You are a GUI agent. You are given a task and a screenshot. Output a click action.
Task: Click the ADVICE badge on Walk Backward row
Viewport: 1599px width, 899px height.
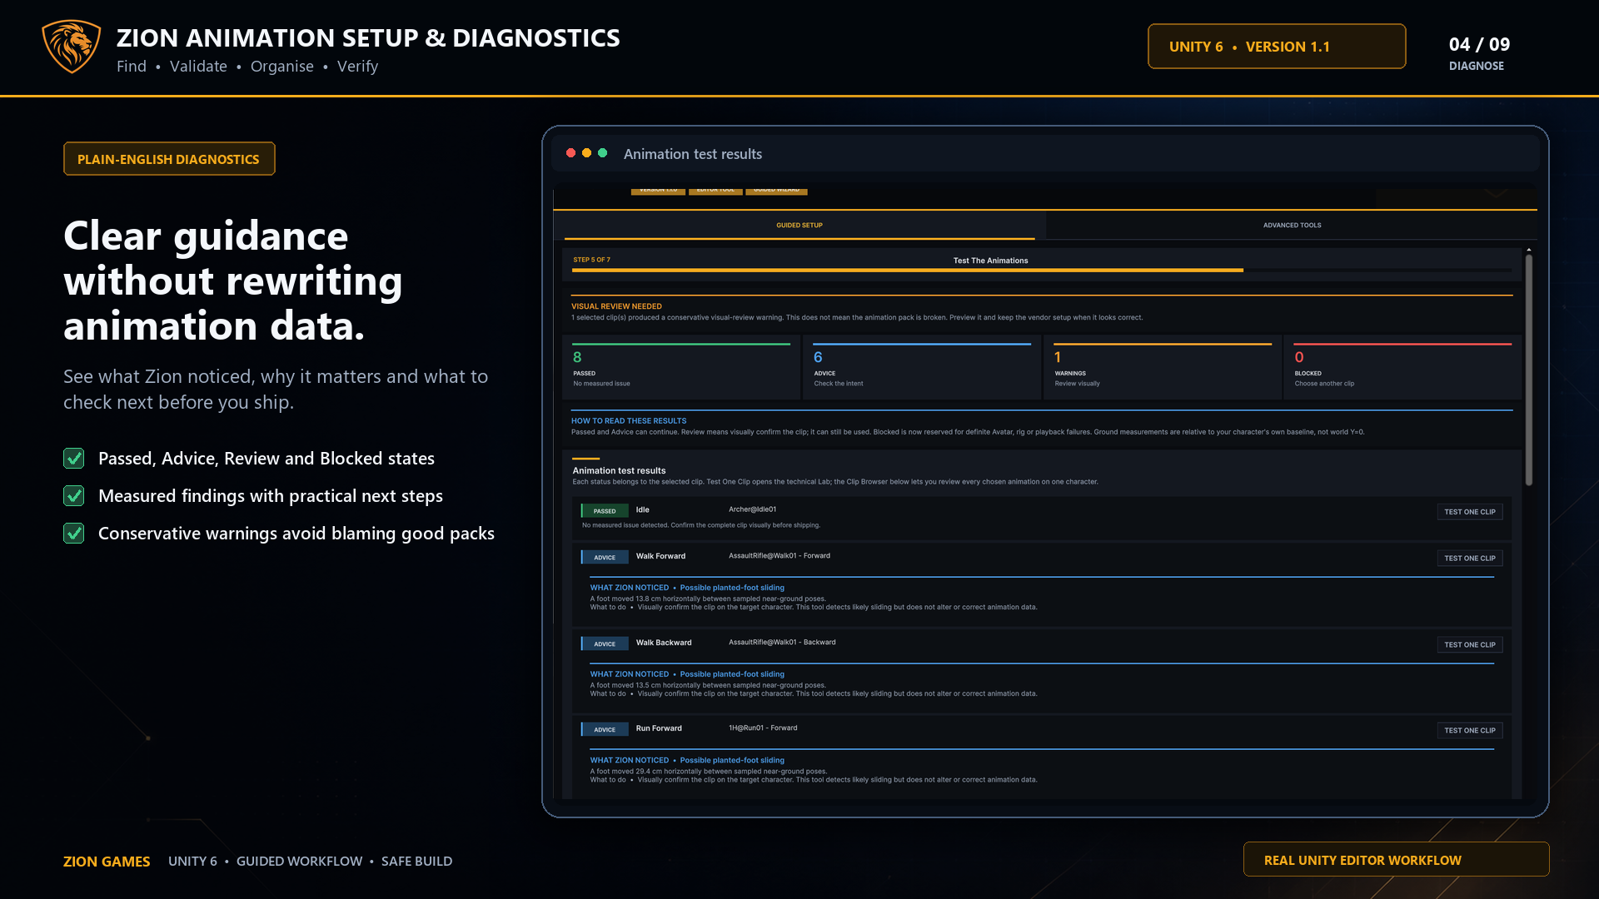coord(605,644)
